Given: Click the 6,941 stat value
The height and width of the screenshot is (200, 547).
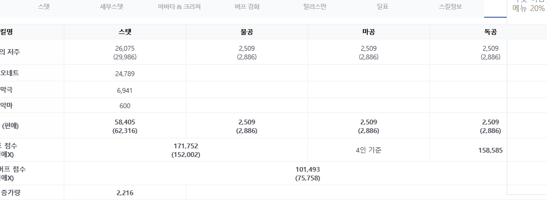Looking at the screenshot, I should tap(125, 91).
